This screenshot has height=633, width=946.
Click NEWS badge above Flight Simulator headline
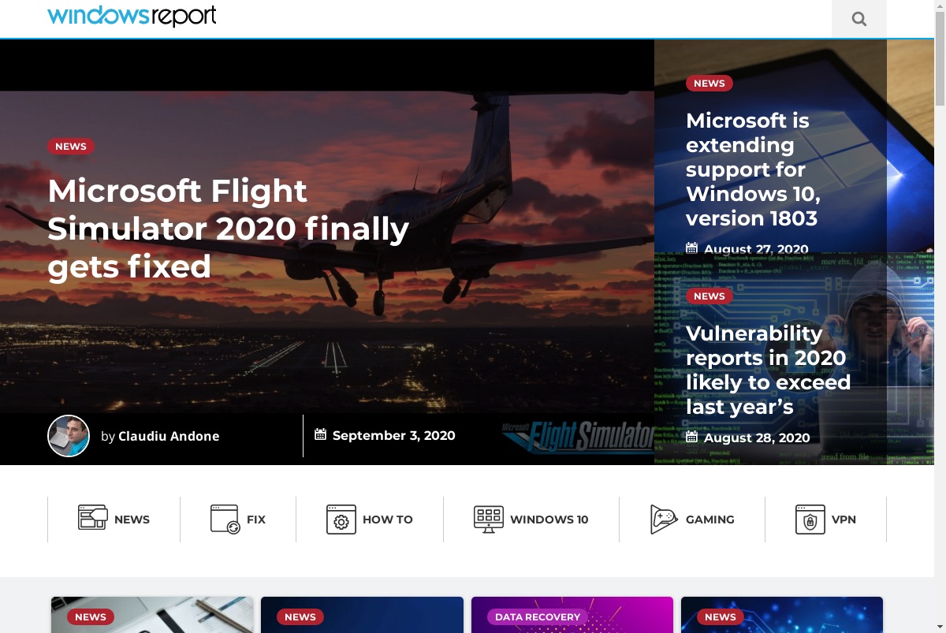coord(71,147)
